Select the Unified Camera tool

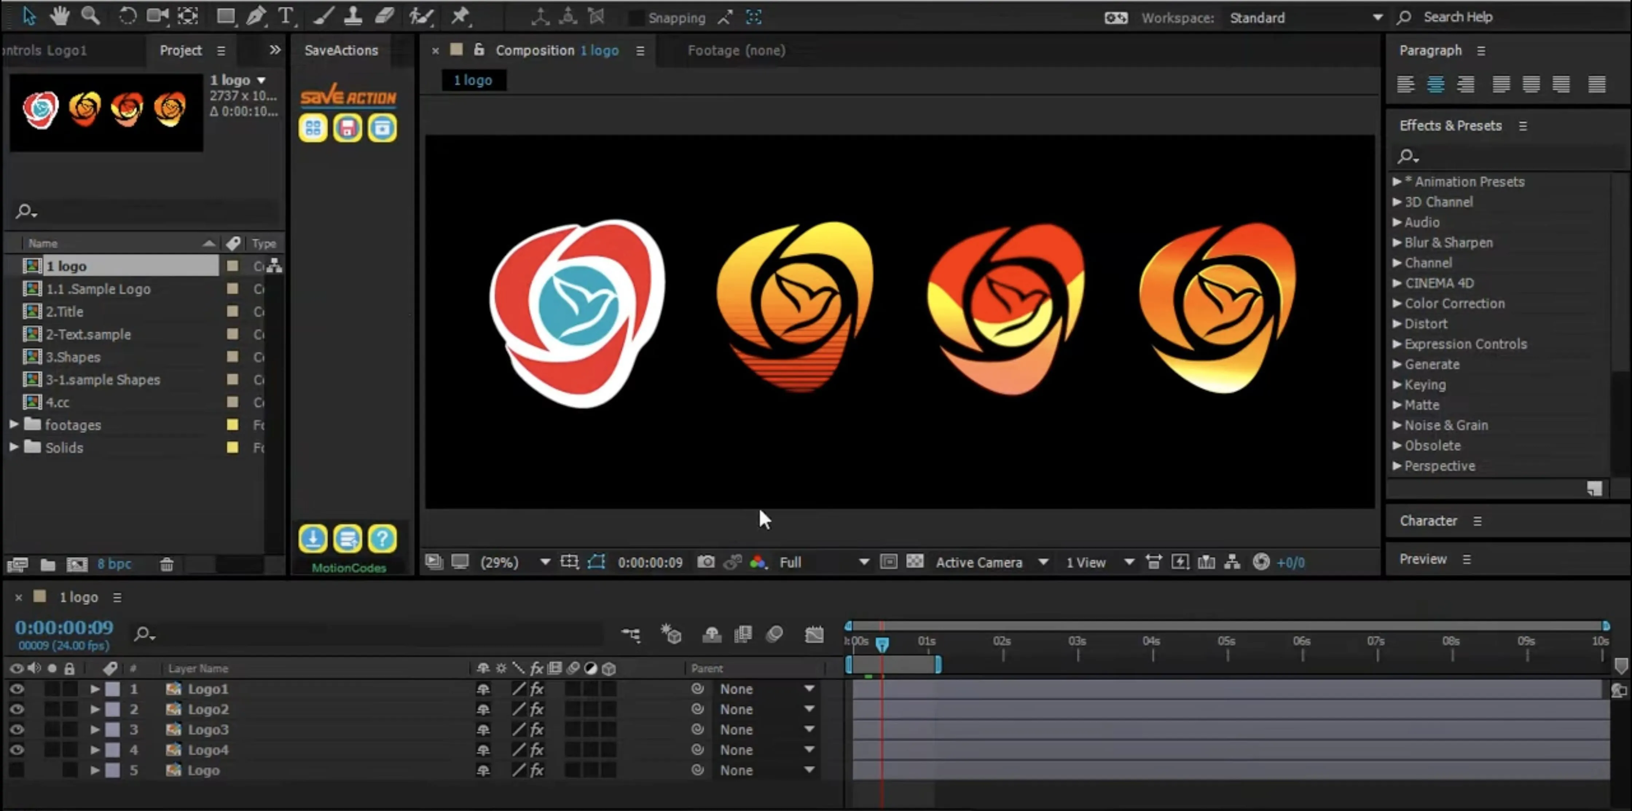tap(157, 16)
